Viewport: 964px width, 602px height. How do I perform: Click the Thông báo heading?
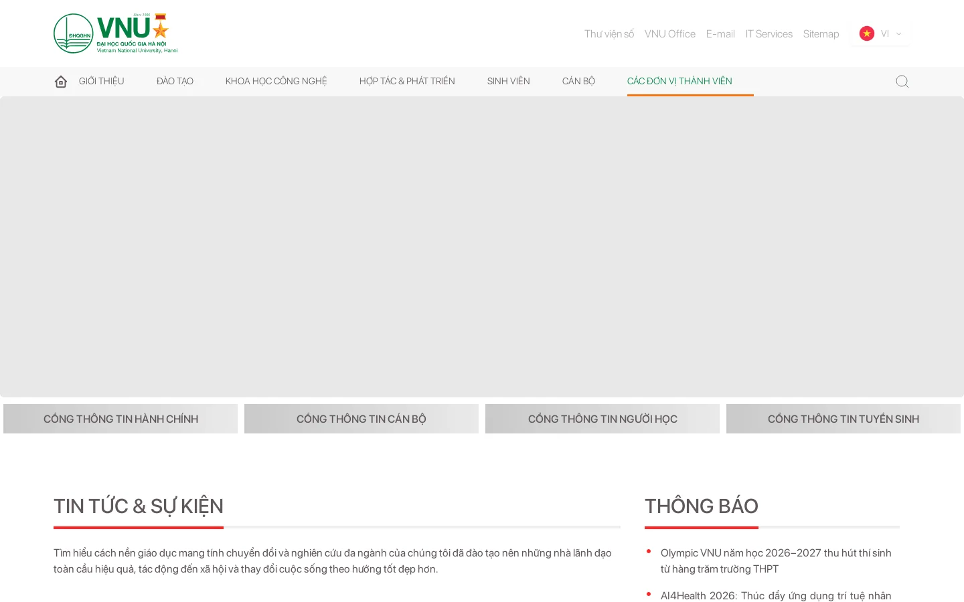[702, 506]
